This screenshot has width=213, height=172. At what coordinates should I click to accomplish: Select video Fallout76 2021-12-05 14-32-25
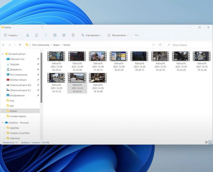pos(181,61)
